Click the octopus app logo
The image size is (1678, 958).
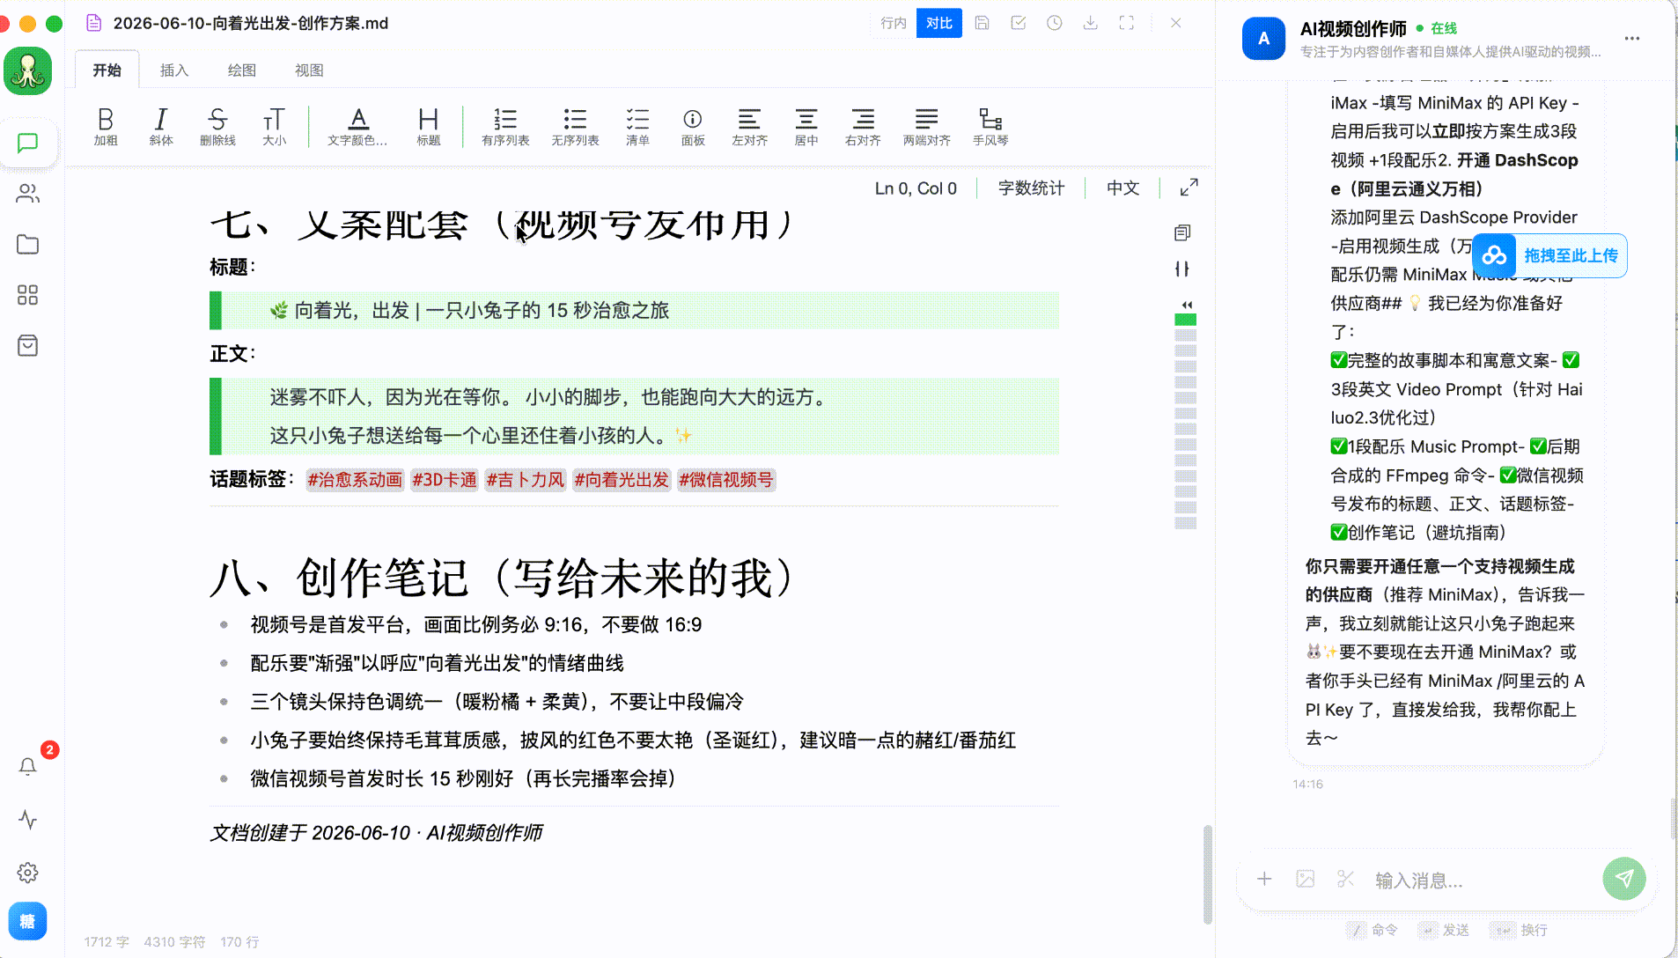(x=28, y=70)
